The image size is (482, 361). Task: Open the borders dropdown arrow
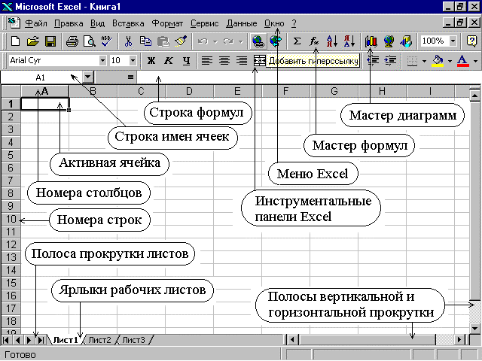(x=424, y=61)
